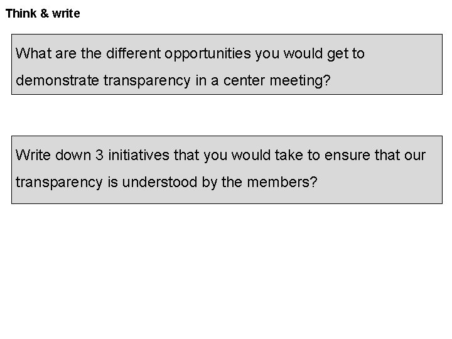Select the text box about 3 initiatives

point(227,169)
